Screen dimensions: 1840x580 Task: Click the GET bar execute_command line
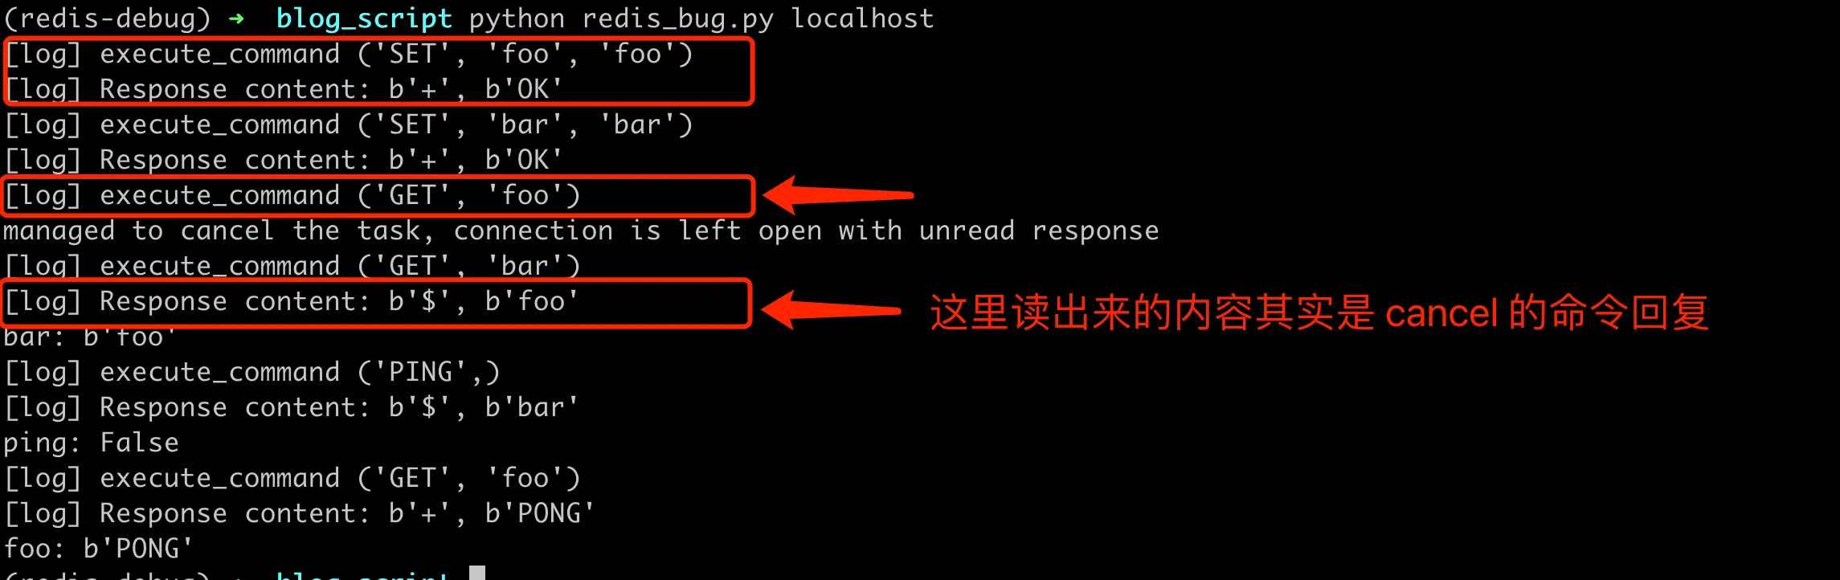(x=292, y=266)
